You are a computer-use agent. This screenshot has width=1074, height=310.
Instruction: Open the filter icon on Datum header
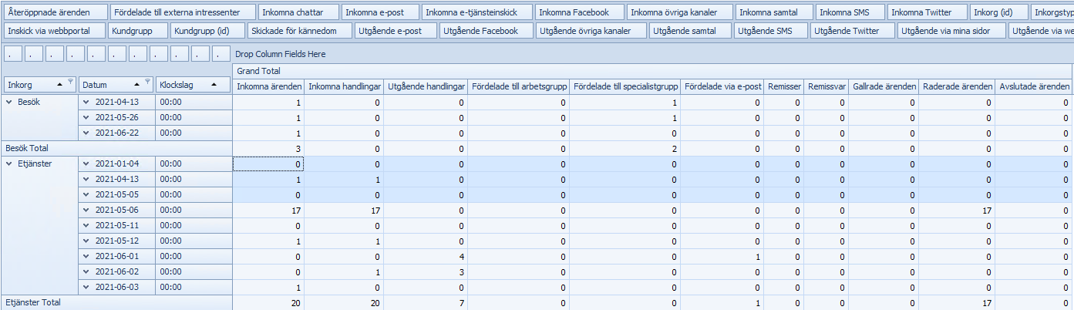[x=147, y=81]
